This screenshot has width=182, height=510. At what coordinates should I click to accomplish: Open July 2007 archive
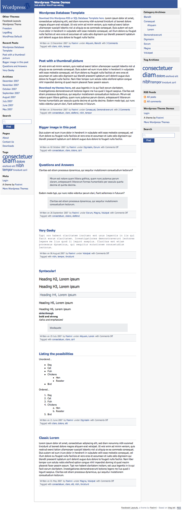(x=8, y=101)
